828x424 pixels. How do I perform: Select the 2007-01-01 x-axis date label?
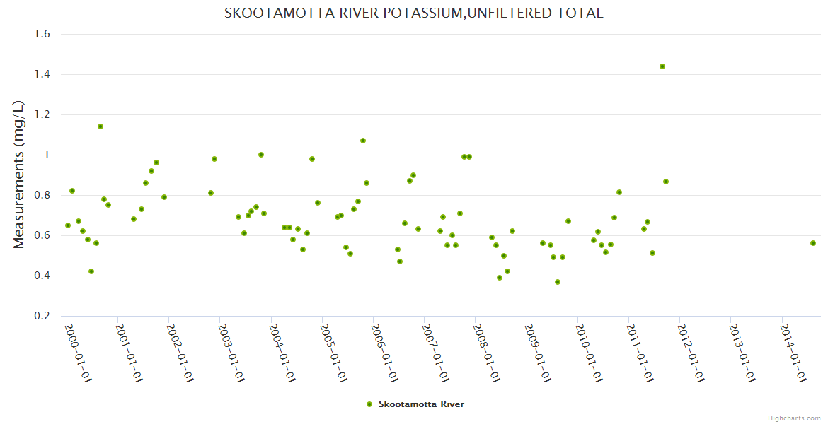(x=436, y=353)
